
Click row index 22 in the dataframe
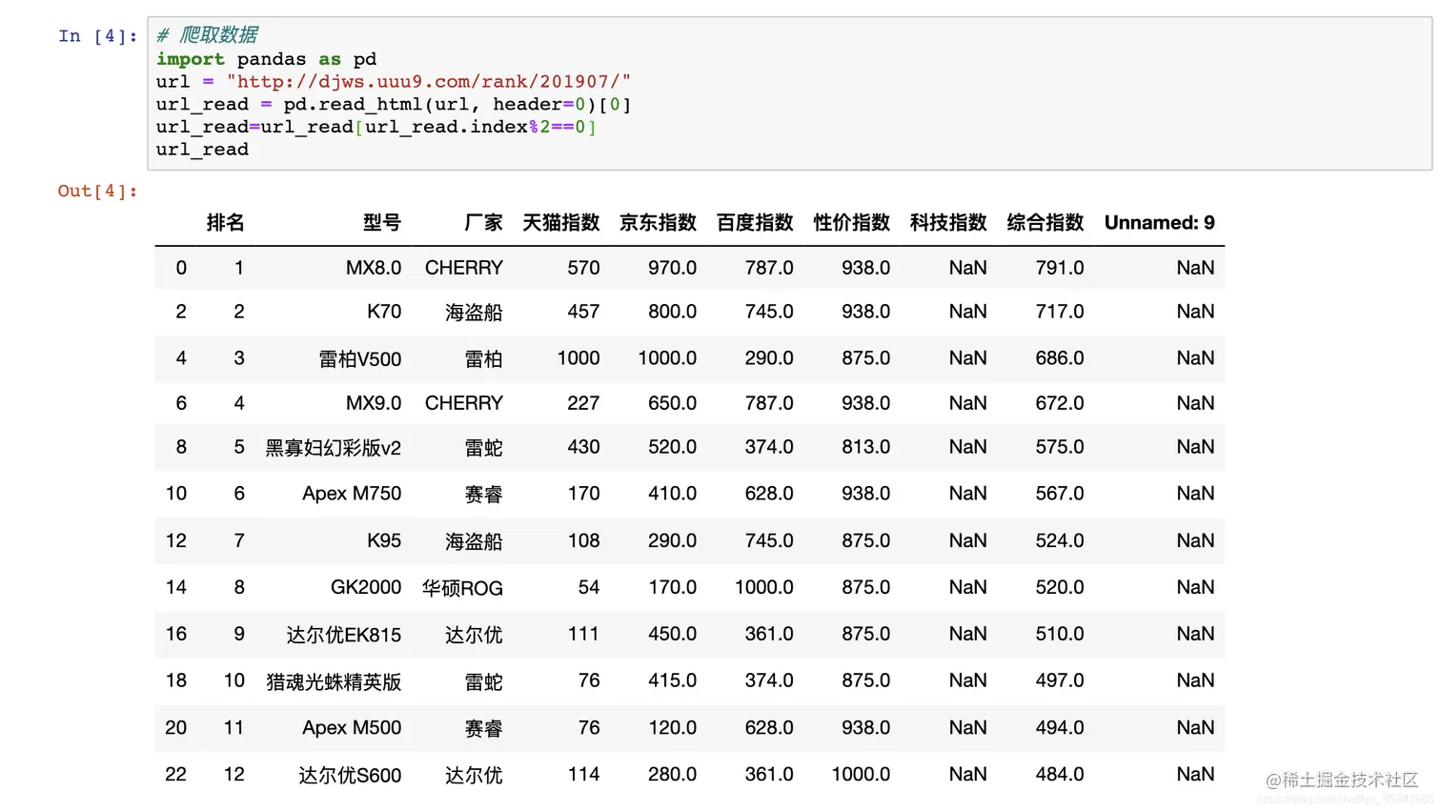coord(176,774)
